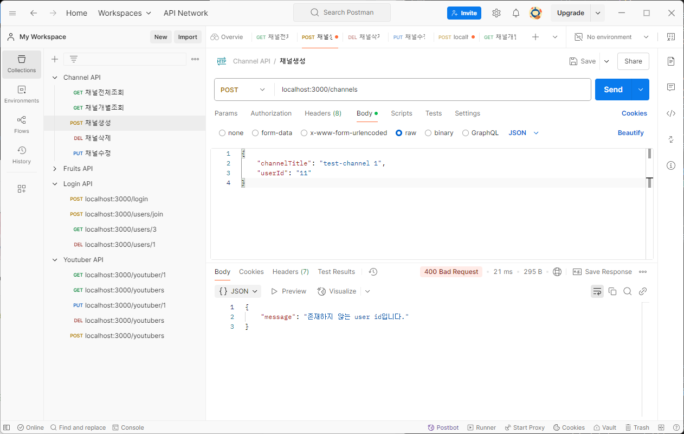Open info icon in right sidebar
This screenshot has height=434, width=684.
[x=671, y=165]
